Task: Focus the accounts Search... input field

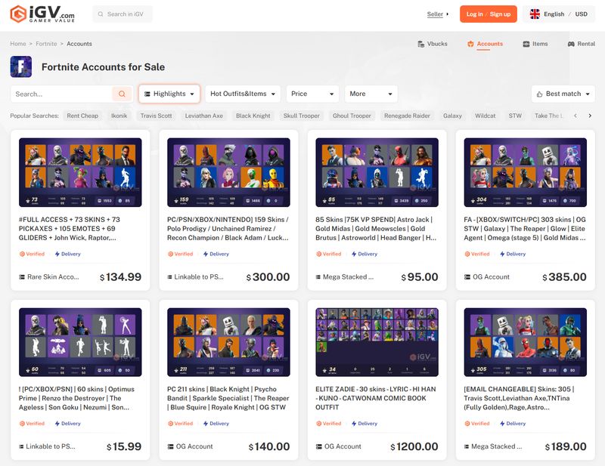Action: 62,94
